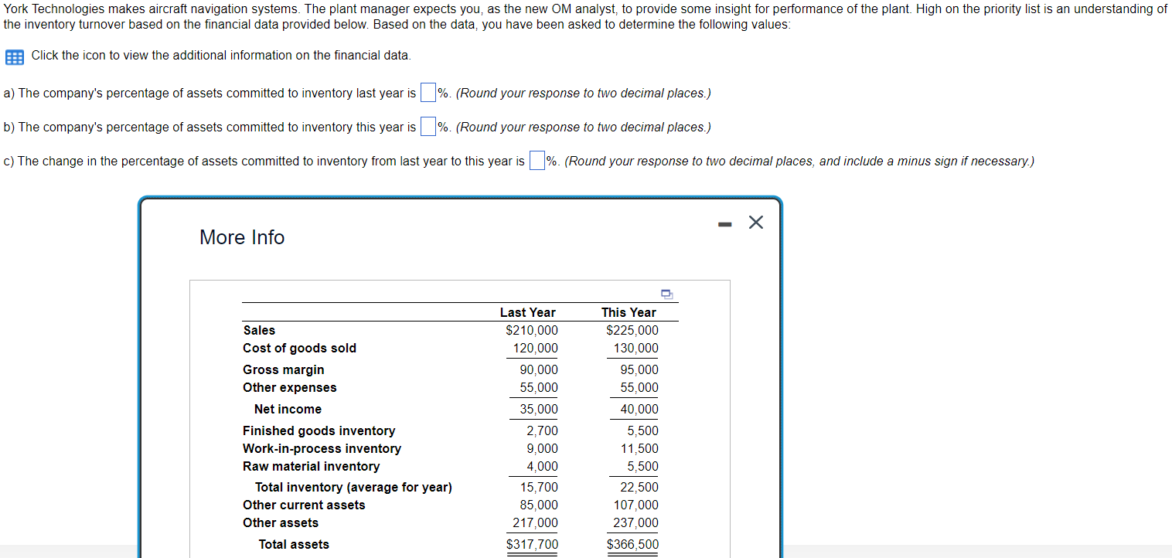Click the blue table icon to view financial data
This screenshot has width=1172, height=558.
[x=12, y=56]
